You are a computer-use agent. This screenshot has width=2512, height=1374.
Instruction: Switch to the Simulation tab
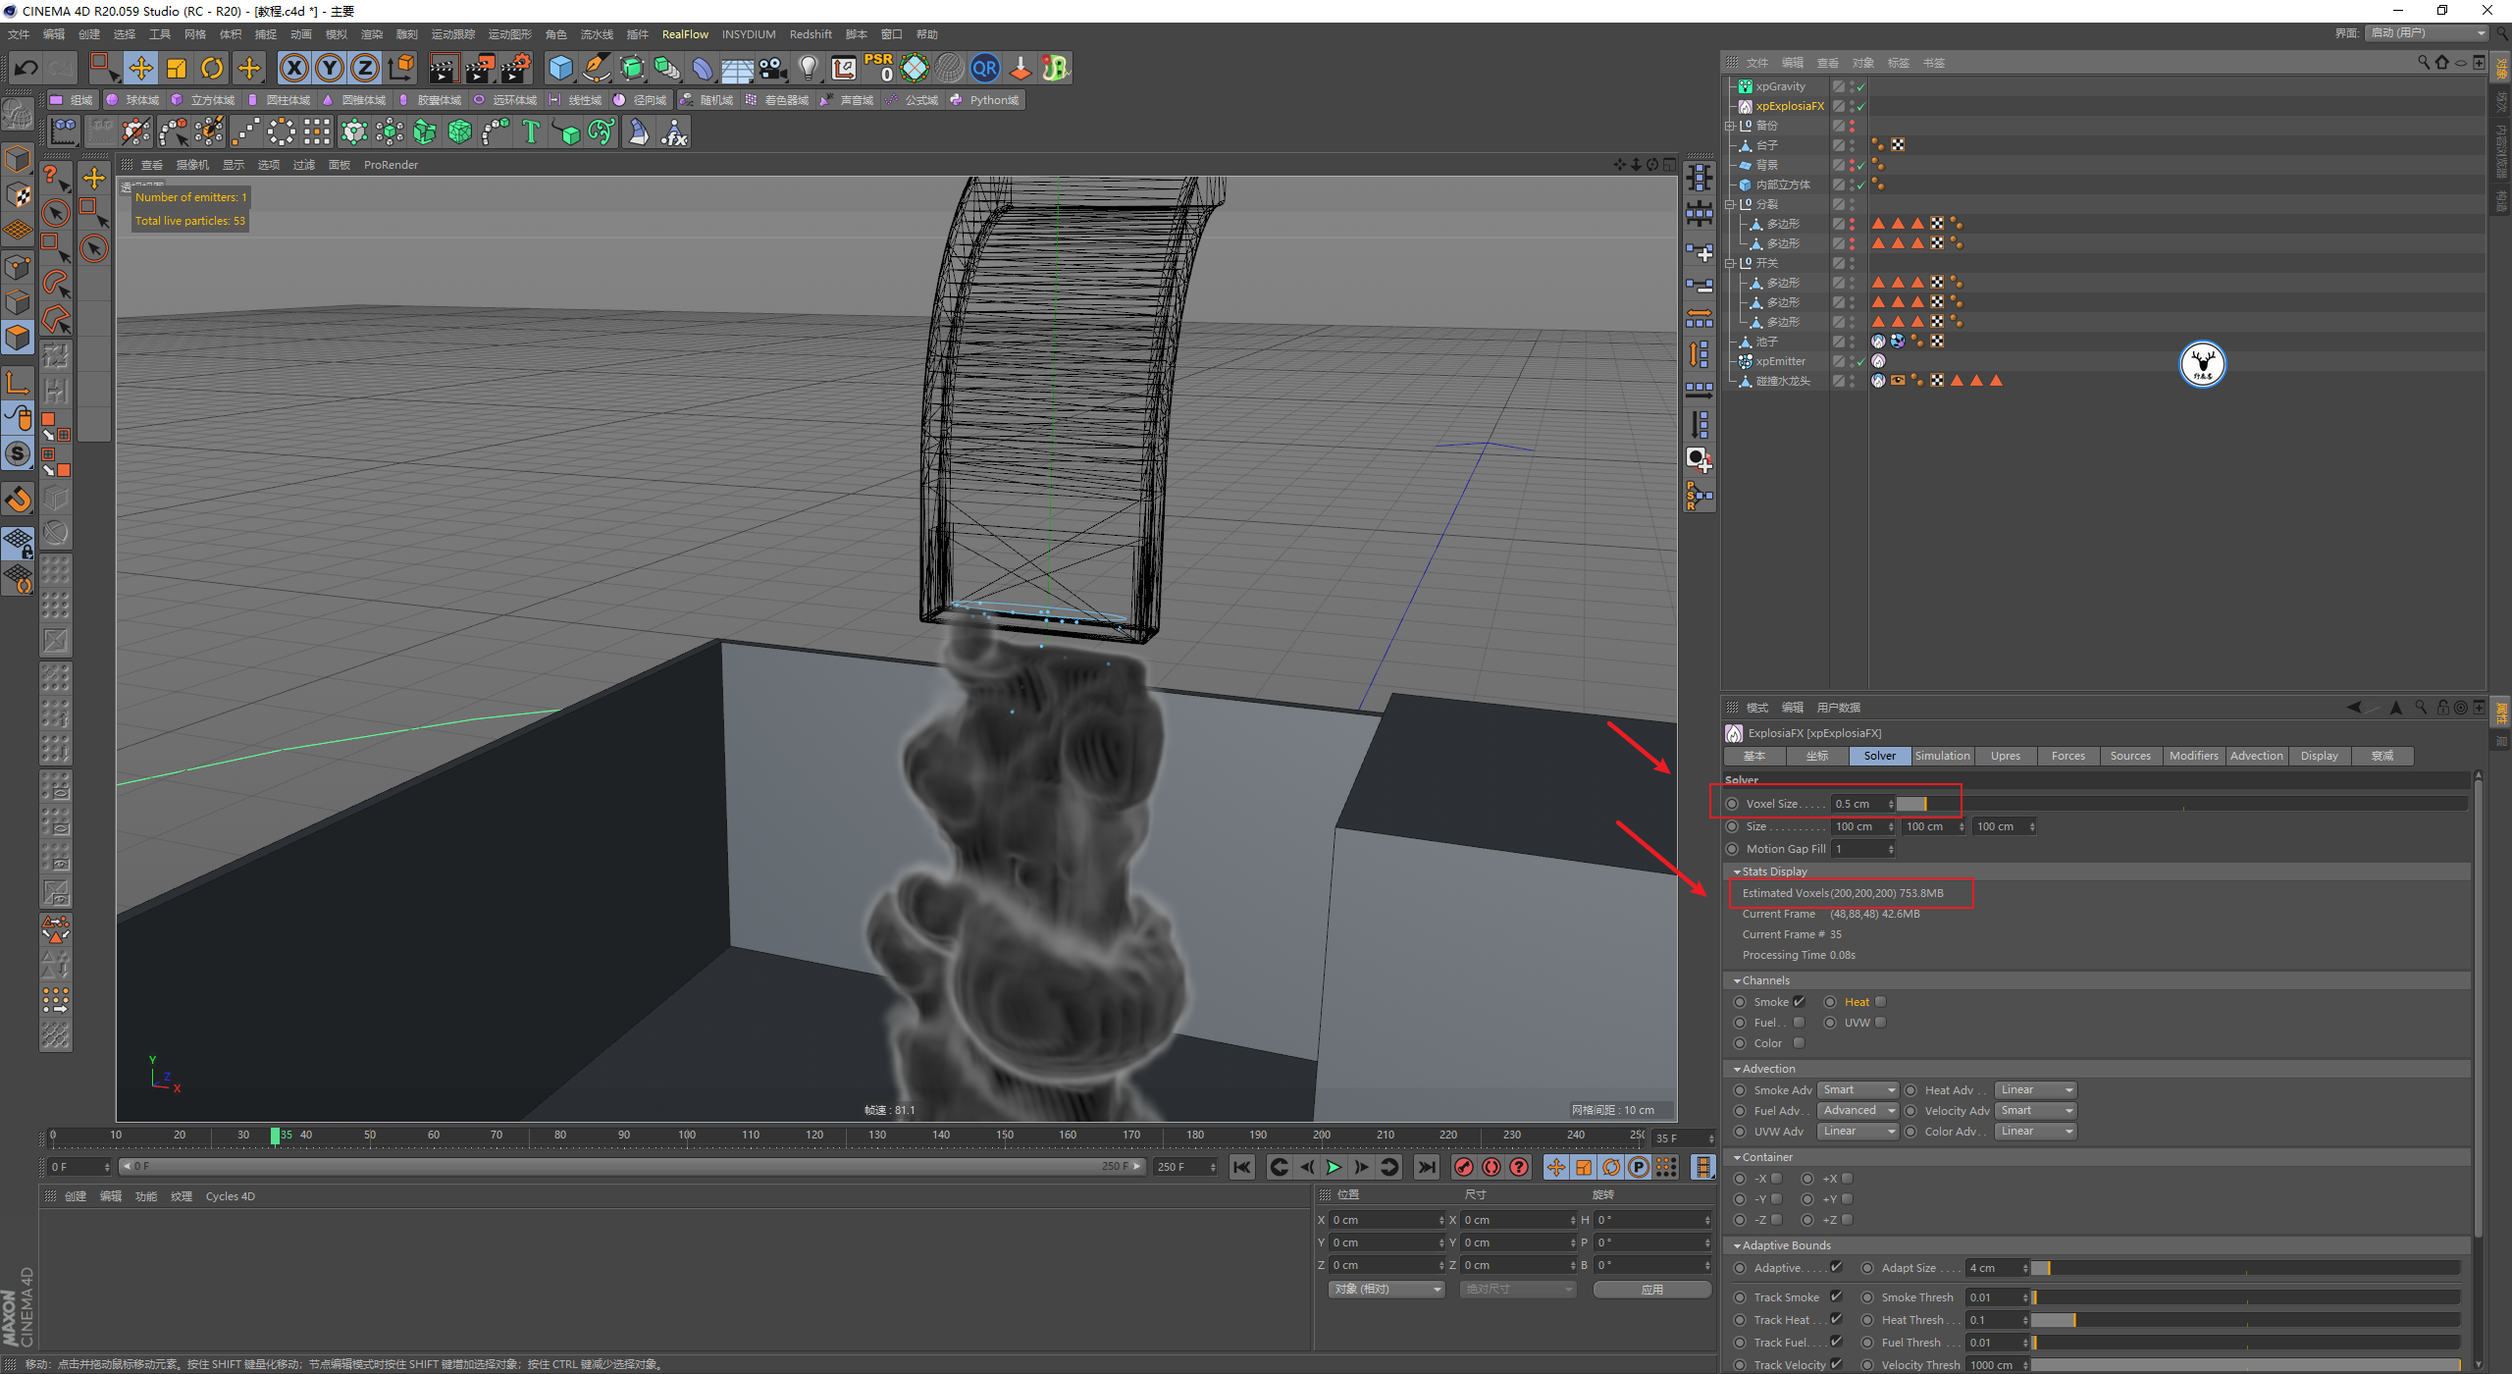(1942, 756)
